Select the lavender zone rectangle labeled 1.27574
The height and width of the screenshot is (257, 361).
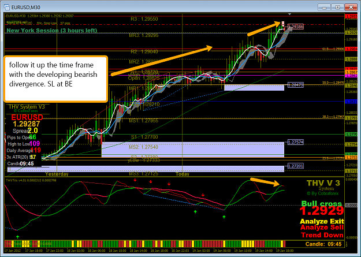193,150
